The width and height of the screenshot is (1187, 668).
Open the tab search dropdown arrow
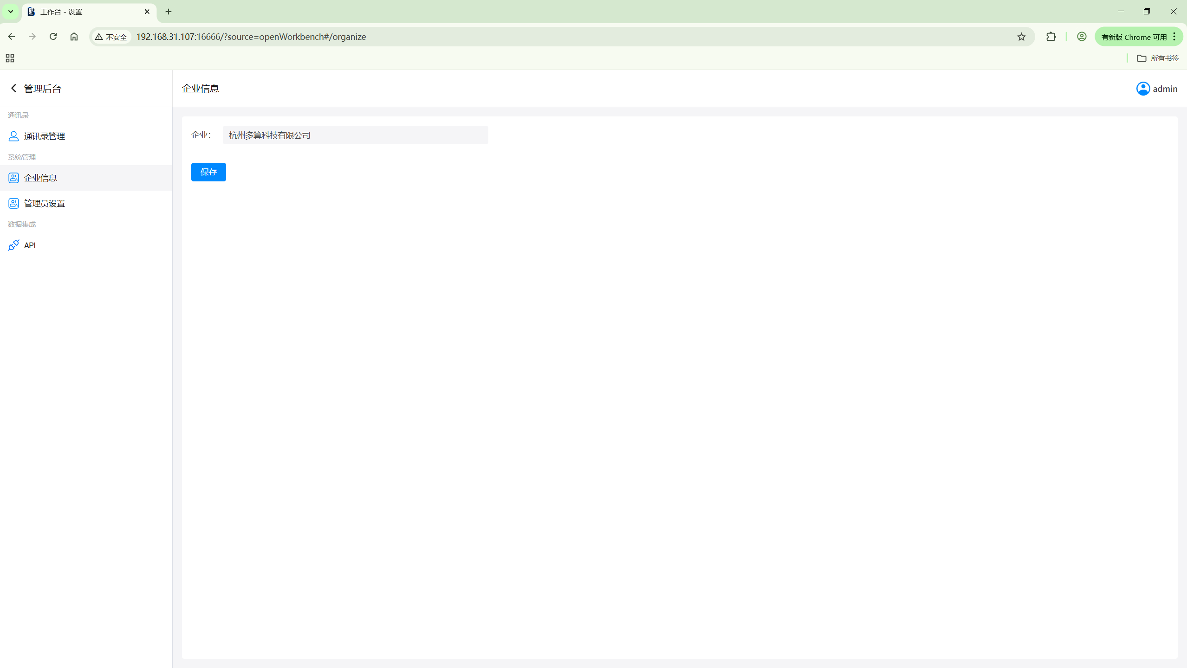[x=10, y=12]
